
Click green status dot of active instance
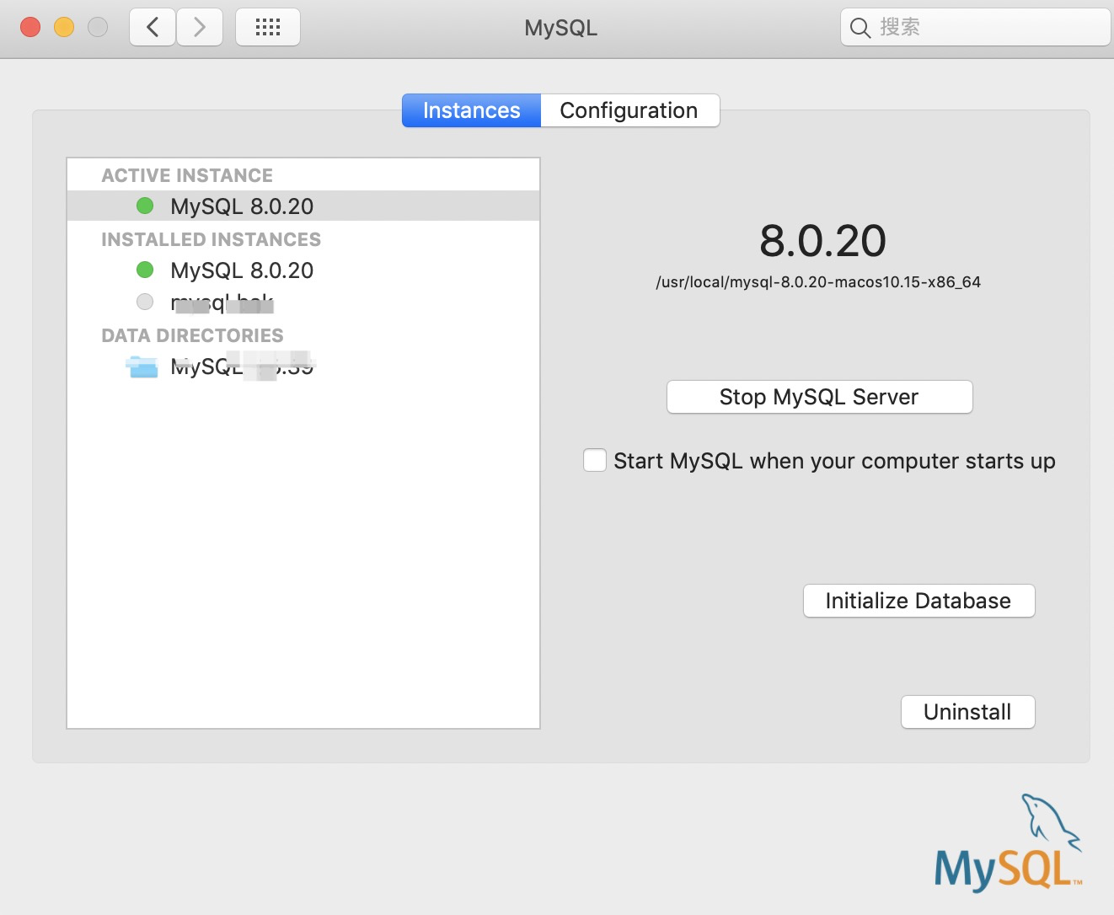145,205
